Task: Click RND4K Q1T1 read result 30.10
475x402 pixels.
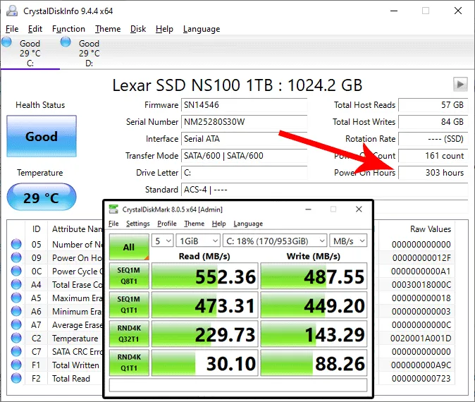Action: click(x=205, y=363)
